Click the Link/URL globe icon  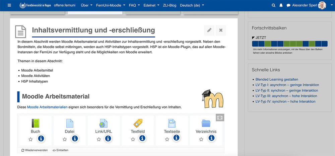(x=104, y=123)
